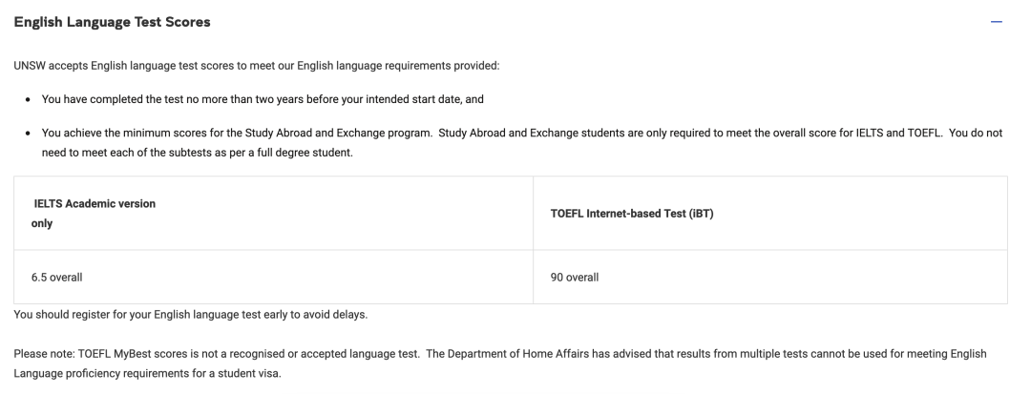
Task: Click the 90 overall table cell
Action: click(x=770, y=277)
